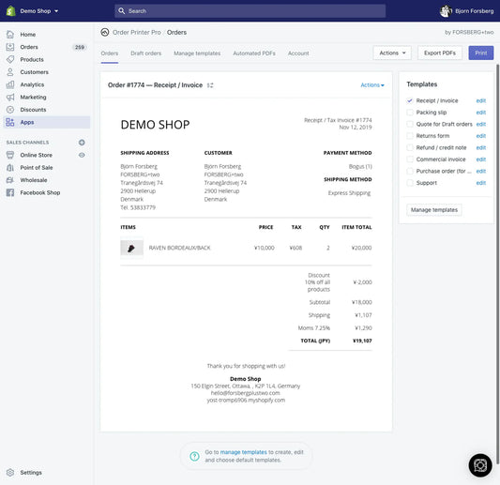500x485 pixels.
Task: Click the reorder icon next to order title
Action: point(210,85)
